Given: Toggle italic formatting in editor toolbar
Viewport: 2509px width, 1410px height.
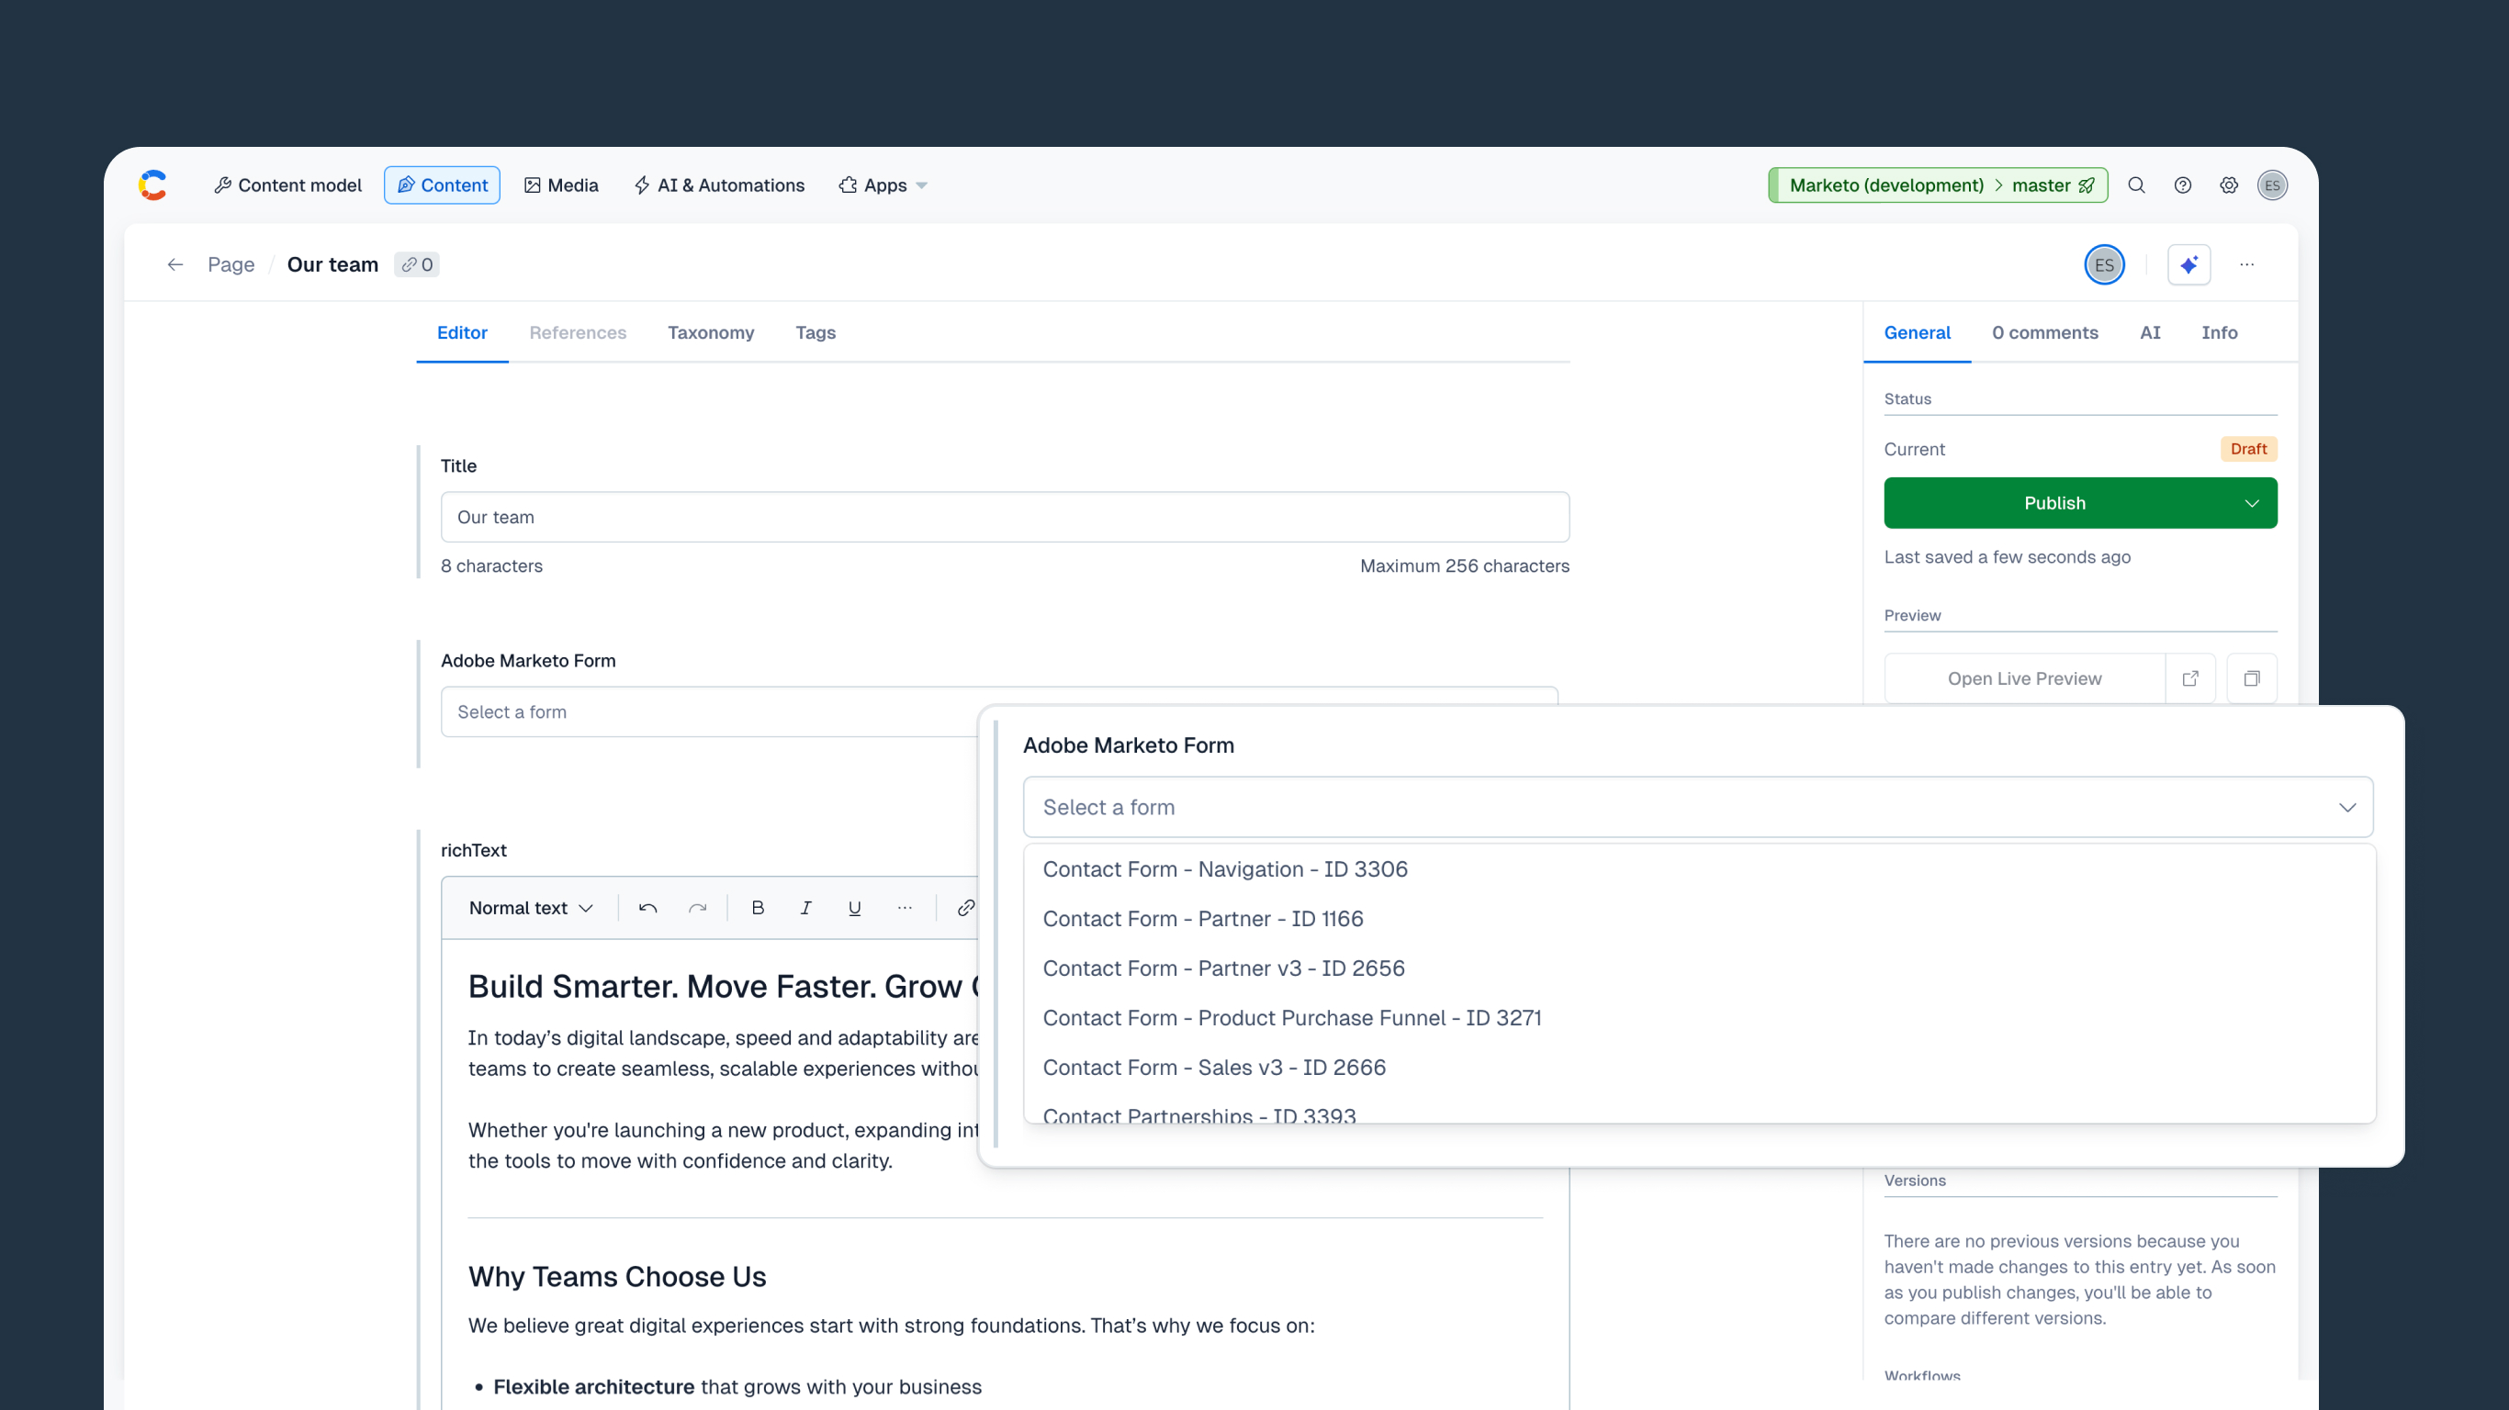Looking at the screenshot, I should (x=805, y=908).
